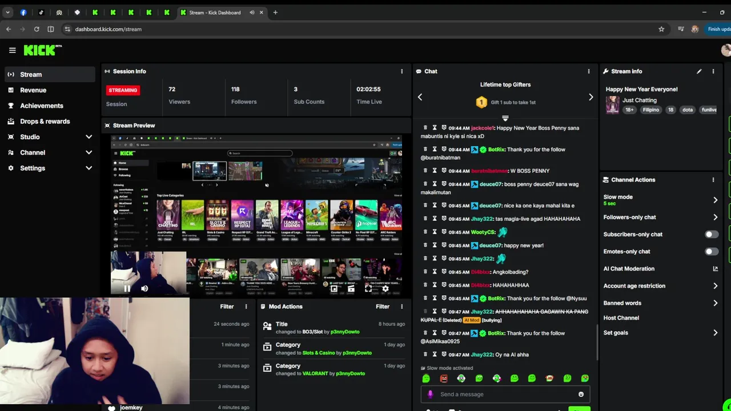Expand the Studio sidebar section

pos(89,137)
